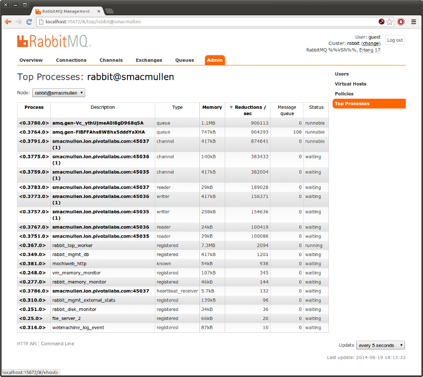
Task: Open process <0.367.0> rabbit_top_worker
Action: point(32,246)
